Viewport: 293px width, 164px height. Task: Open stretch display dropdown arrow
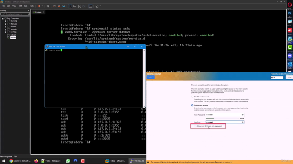click(100, 6)
